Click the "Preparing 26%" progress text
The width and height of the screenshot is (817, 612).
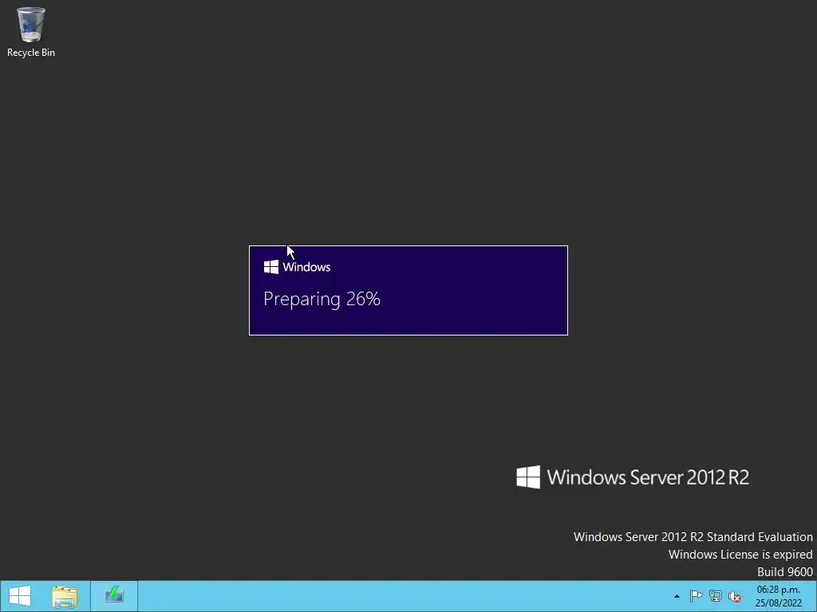pyautogui.click(x=322, y=299)
